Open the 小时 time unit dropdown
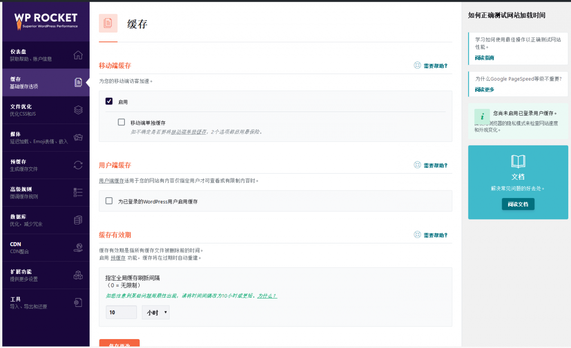Image resolution: width=571 pixels, height=348 pixels. (155, 312)
